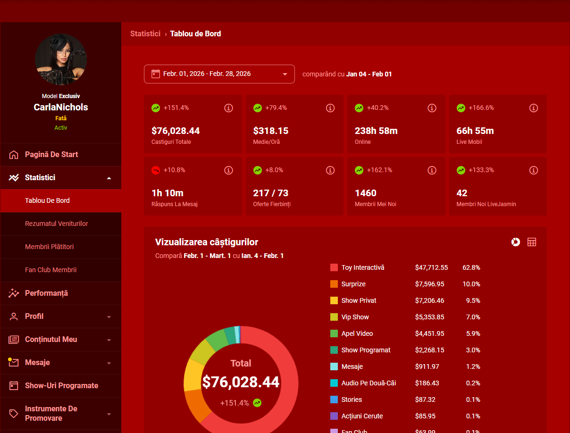Click the model profile avatar photo
570x433 pixels.
61,59
